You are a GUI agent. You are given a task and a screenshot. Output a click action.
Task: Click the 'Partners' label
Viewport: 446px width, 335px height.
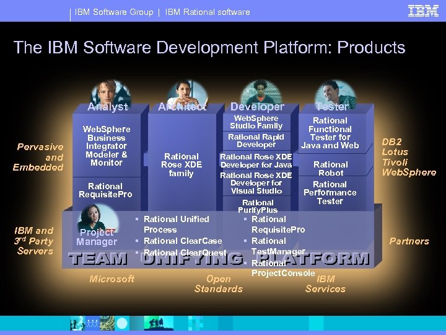[x=409, y=241]
